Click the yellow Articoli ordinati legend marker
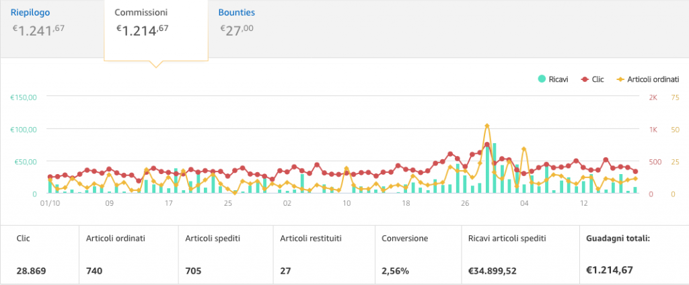 click(x=620, y=79)
